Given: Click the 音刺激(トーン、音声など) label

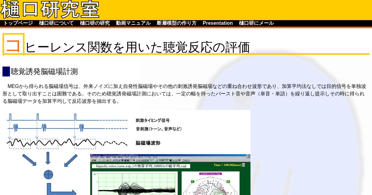Looking at the screenshot, I should (159, 129).
